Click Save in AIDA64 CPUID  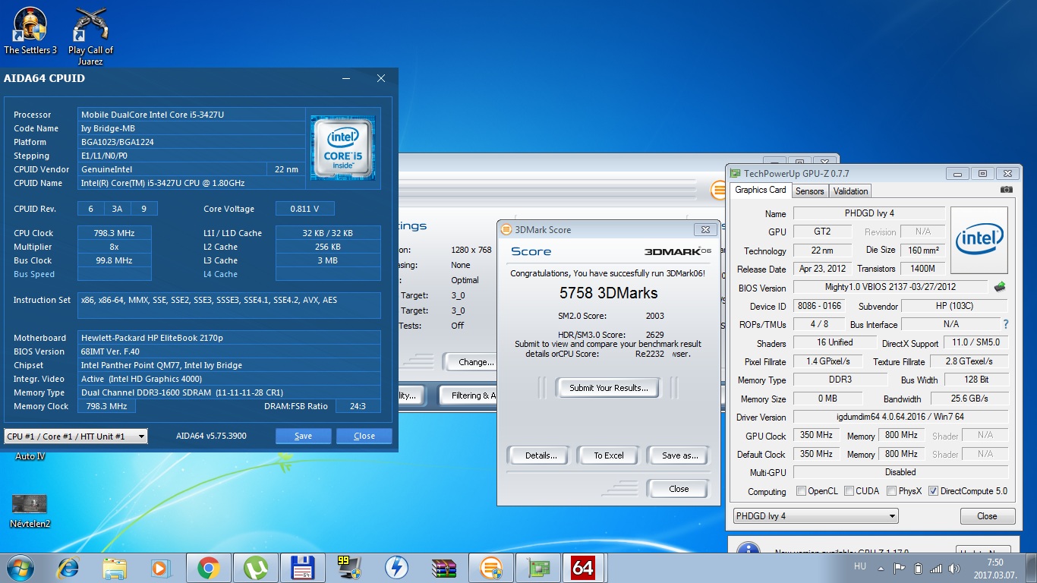[x=303, y=436]
